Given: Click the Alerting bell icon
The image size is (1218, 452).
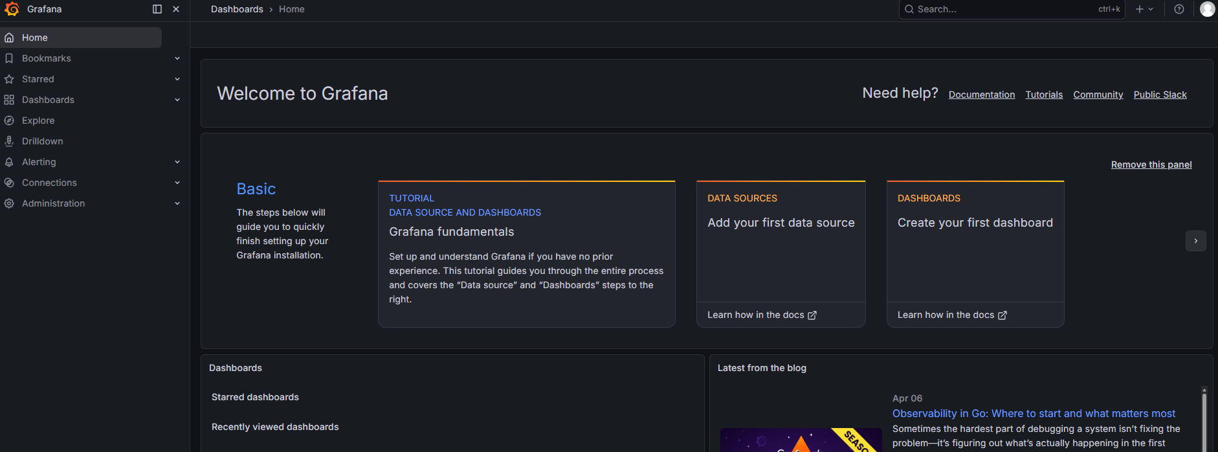Looking at the screenshot, I should click(x=9, y=162).
